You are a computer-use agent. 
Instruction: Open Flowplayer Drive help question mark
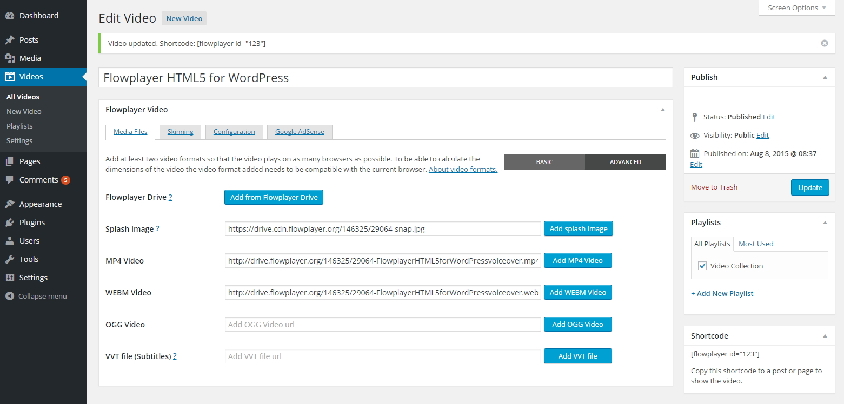[170, 197]
